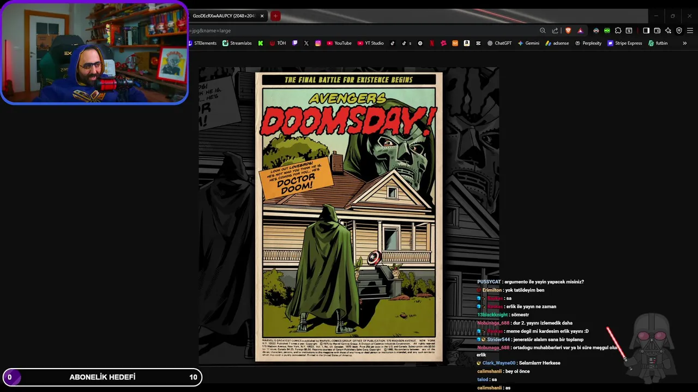Open the futbin bookmark
This screenshot has width=698, height=392.
pyautogui.click(x=658, y=43)
